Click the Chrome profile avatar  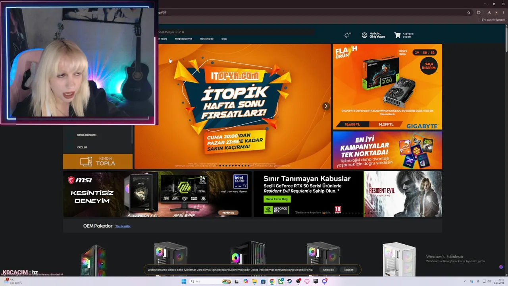(496, 12)
